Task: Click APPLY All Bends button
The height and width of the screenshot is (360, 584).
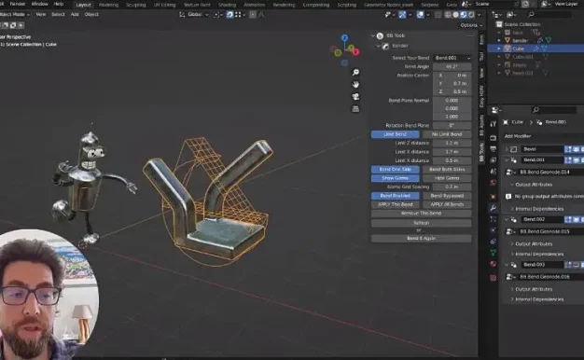Action: 447,204
